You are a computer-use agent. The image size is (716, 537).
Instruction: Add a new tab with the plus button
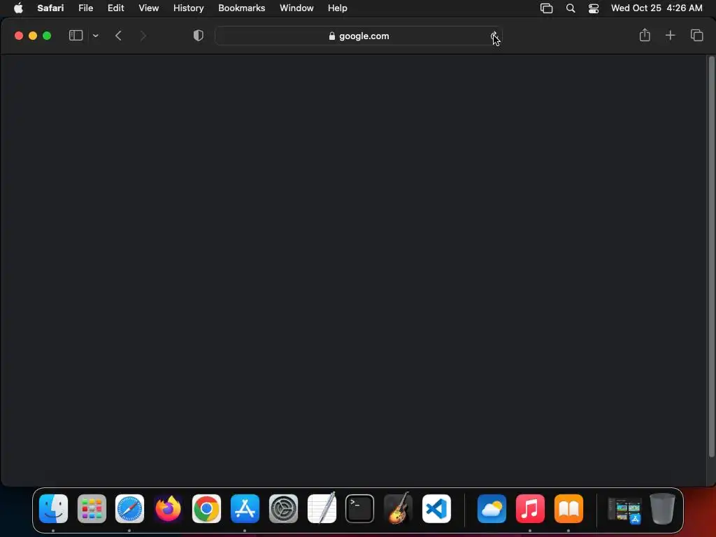[x=670, y=35]
